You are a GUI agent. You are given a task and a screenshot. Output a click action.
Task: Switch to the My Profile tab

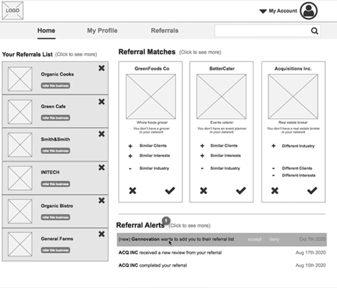(102, 31)
